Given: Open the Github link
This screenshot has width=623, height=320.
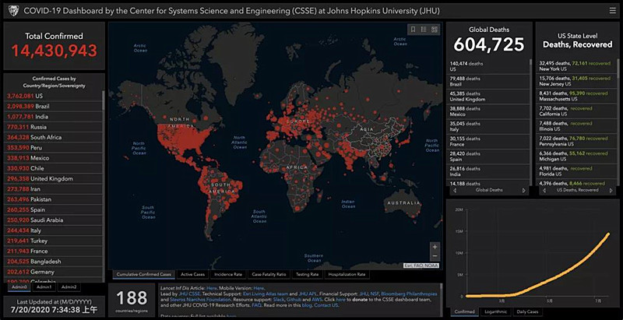Looking at the screenshot, I should pyautogui.click(x=294, y=299).
